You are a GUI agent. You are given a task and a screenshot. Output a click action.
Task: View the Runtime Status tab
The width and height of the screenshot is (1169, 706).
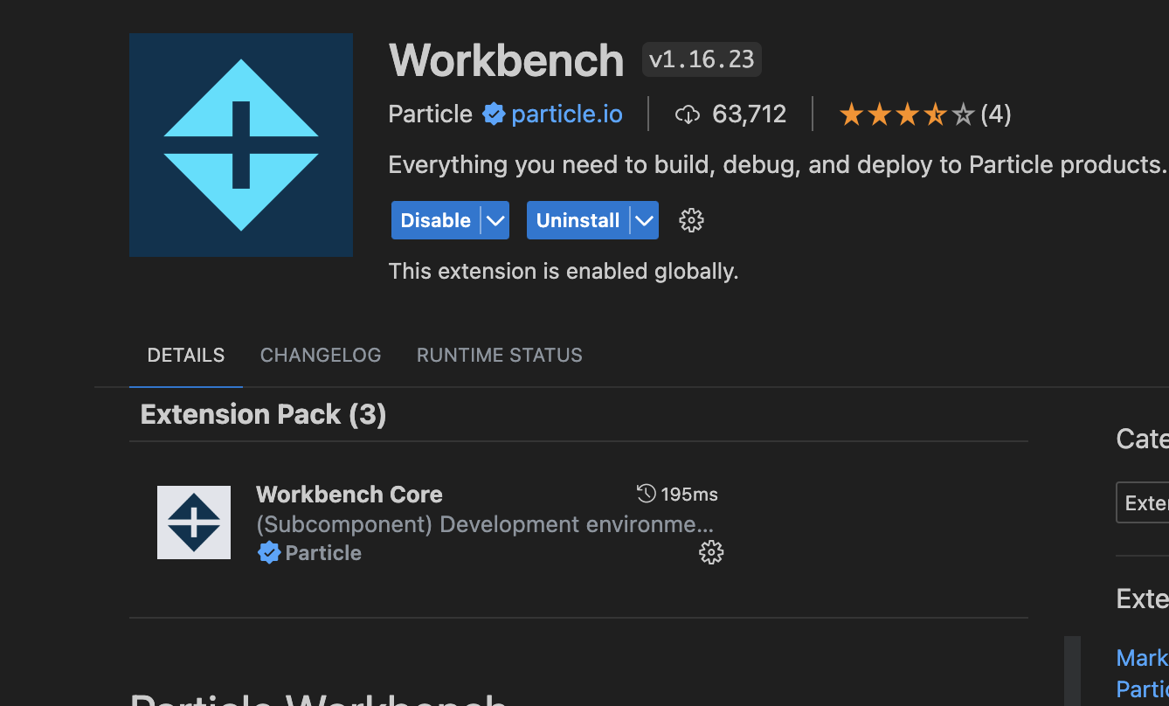coord(500,355)
